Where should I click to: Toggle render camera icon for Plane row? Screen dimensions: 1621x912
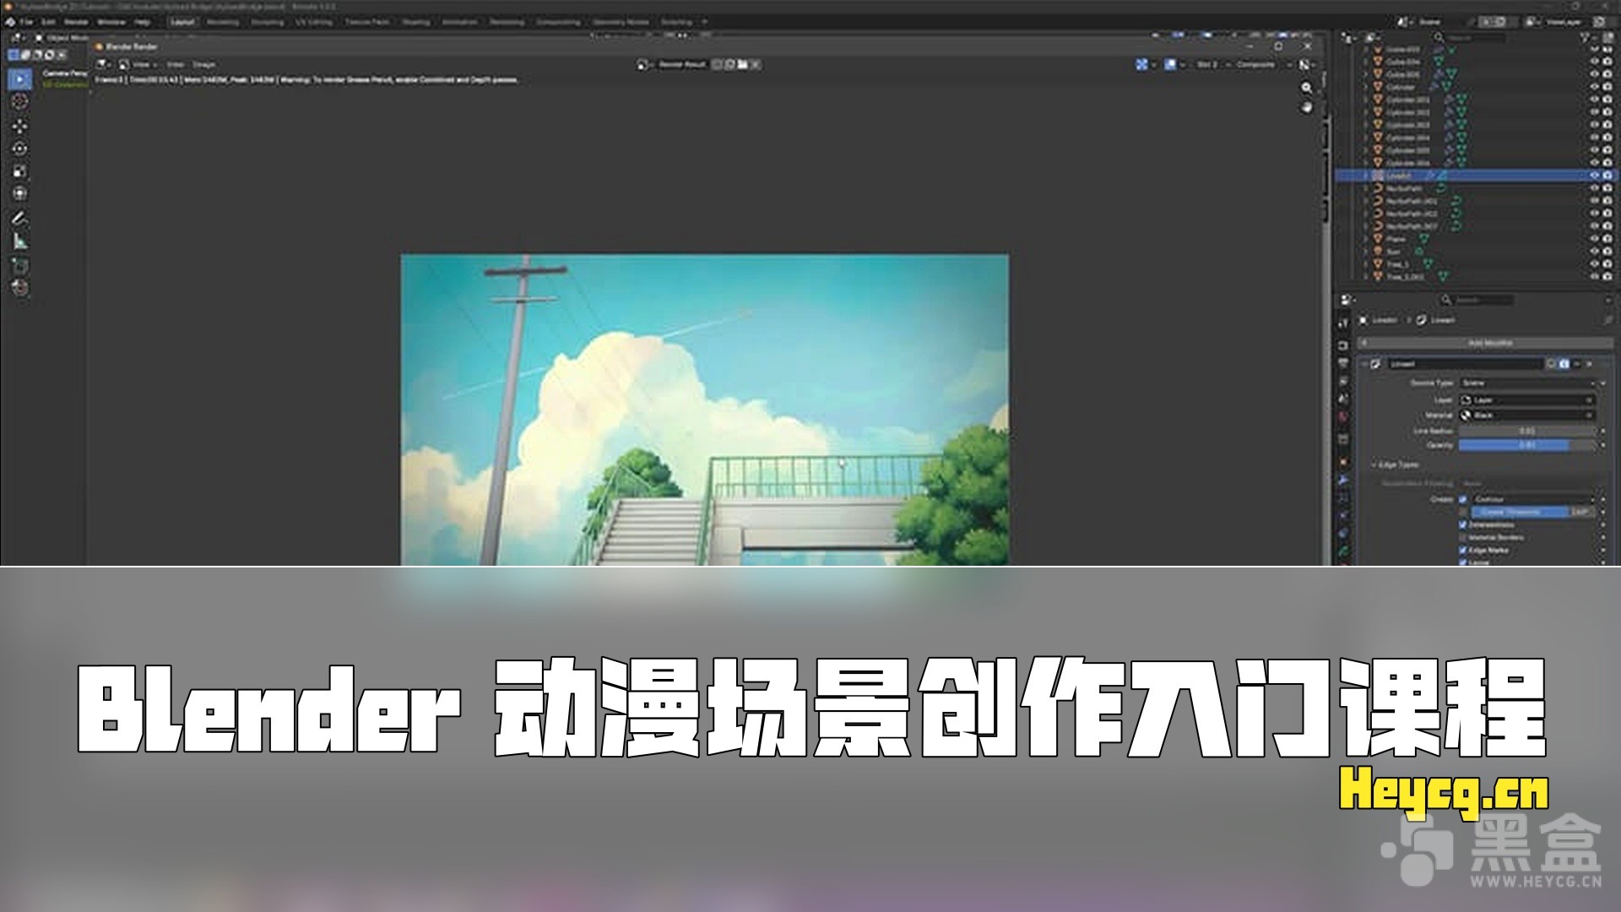(x=1607, y=239)
